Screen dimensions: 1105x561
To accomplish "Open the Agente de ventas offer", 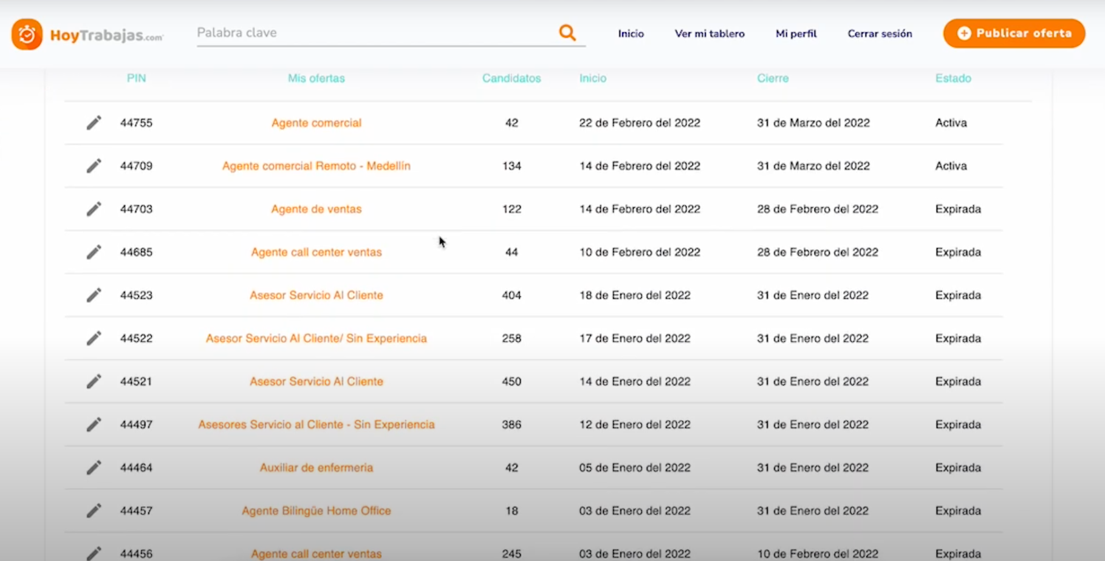I will [x=316, y=209].
